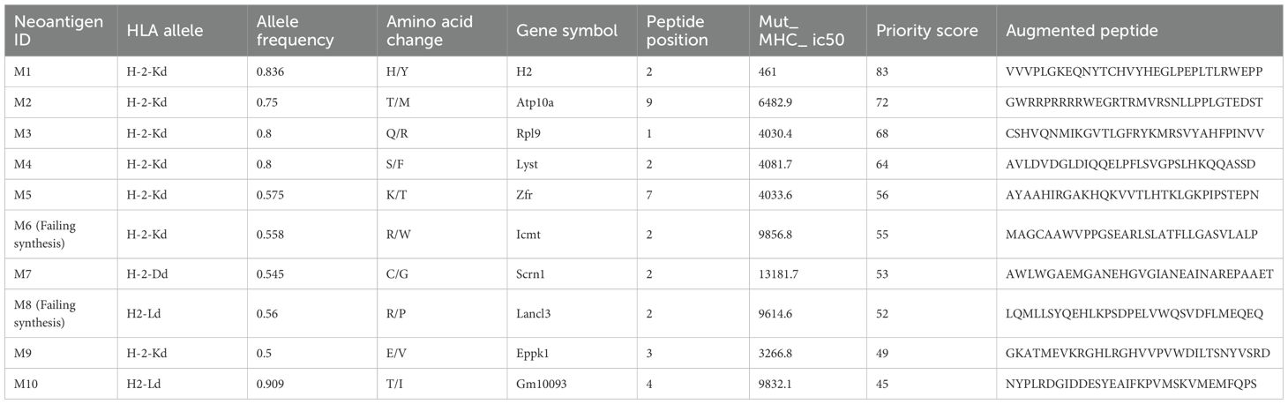The image size is (1288, 404).
Task: Select the M1 neoantigen ID cell
Action: pyautogui.click(x=21, y=71)
